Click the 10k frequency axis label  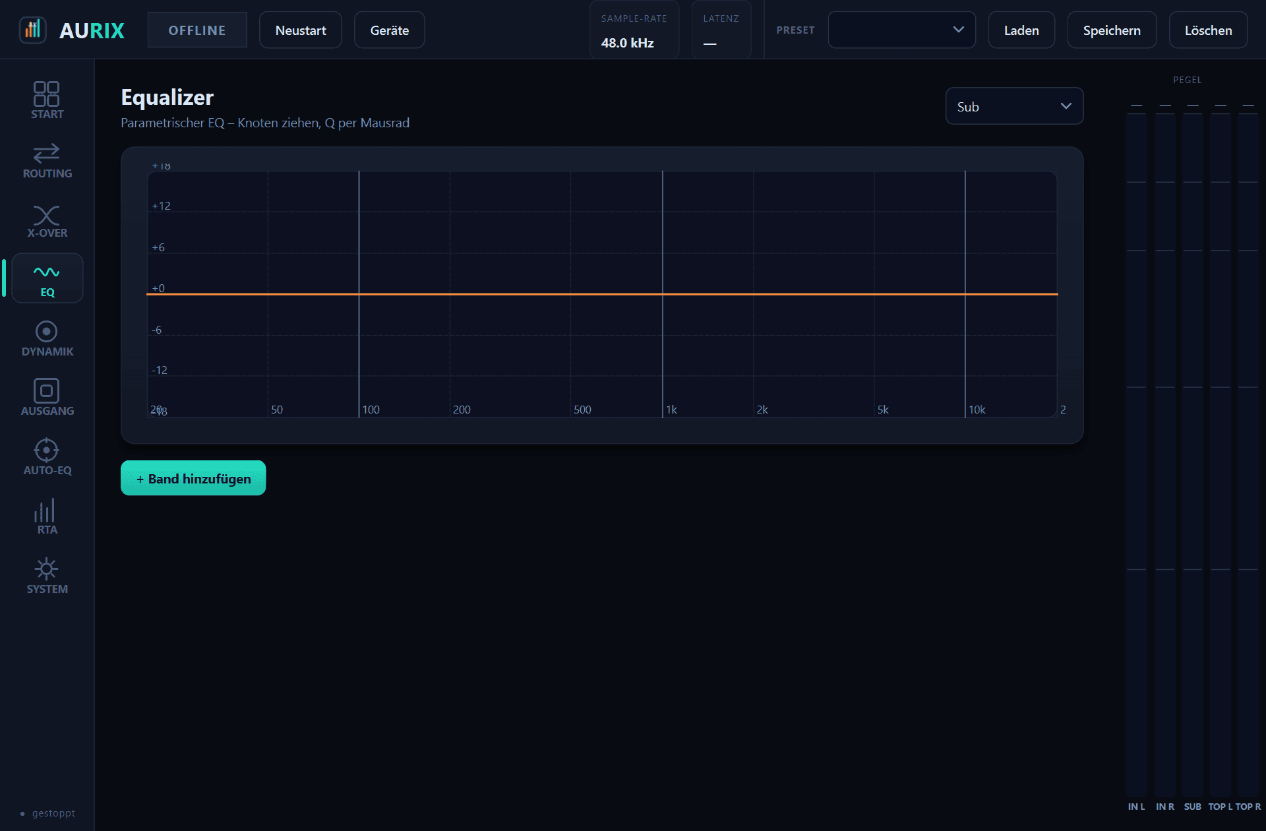click(977, 410)
